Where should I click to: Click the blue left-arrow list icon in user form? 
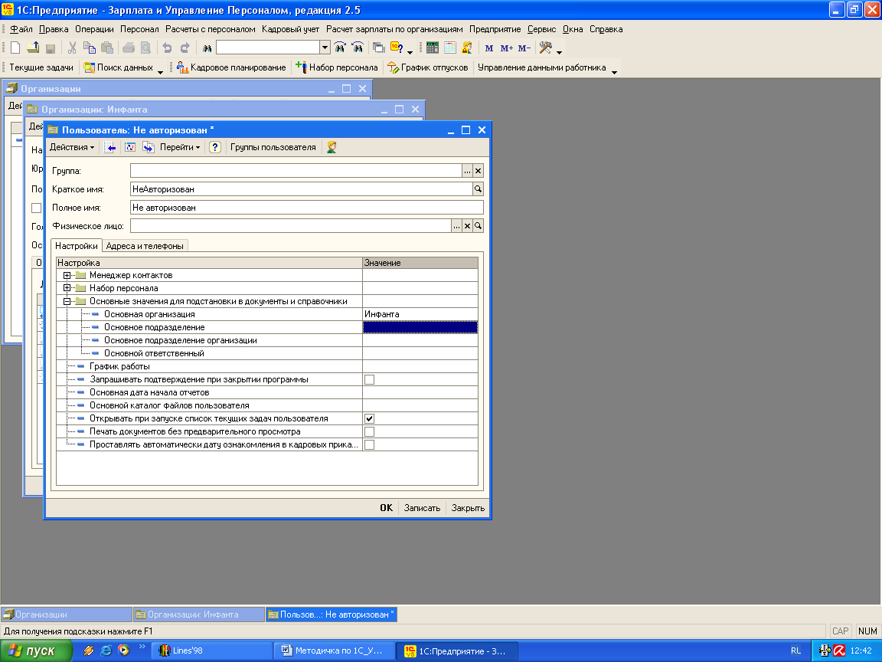111,147
